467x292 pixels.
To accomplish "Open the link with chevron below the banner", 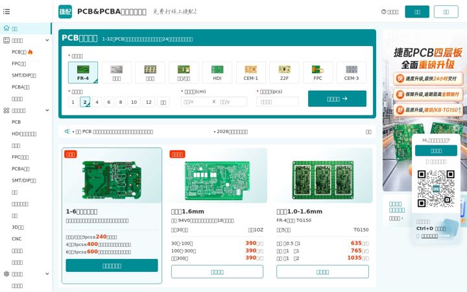I will (396, 219).
